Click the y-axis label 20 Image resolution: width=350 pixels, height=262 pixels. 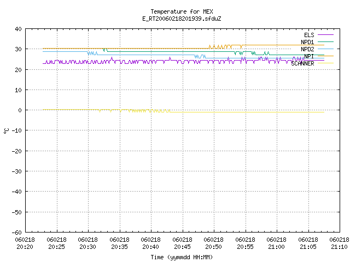[18, 70]
